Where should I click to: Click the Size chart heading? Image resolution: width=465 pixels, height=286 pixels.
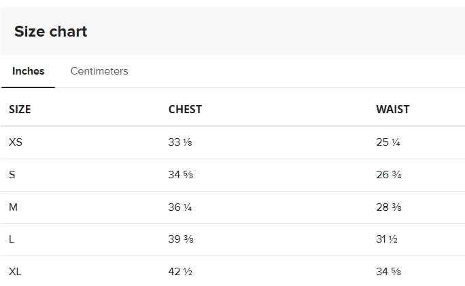tap(51, 31)
